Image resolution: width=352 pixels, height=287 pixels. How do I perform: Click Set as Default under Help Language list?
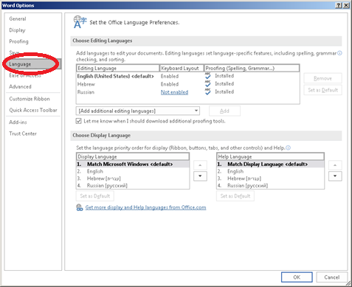coord(235,196)
